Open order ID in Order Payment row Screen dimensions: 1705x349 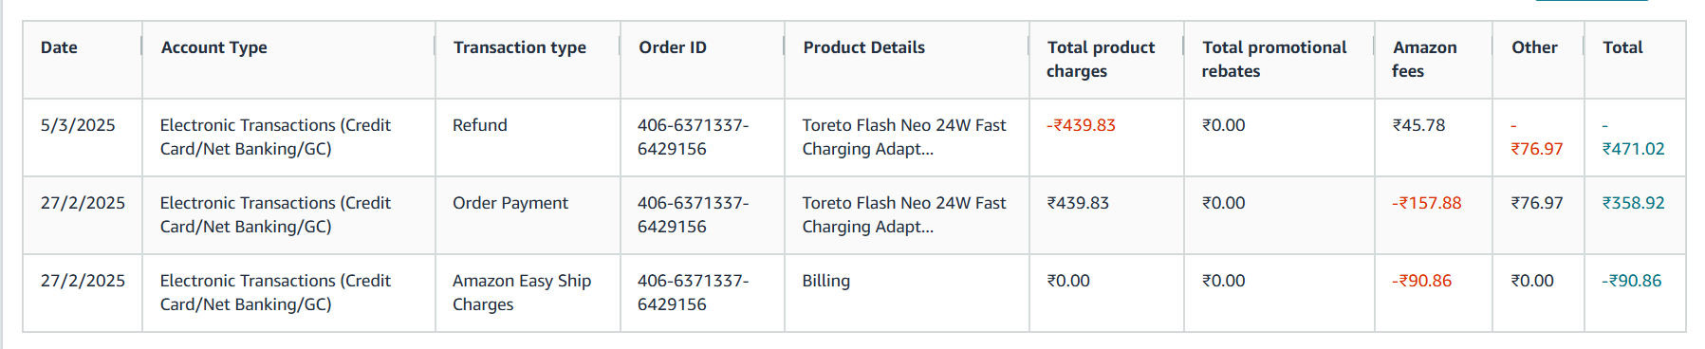pos(693,214)
